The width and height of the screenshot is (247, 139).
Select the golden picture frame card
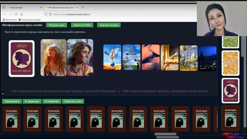[169, 58]
